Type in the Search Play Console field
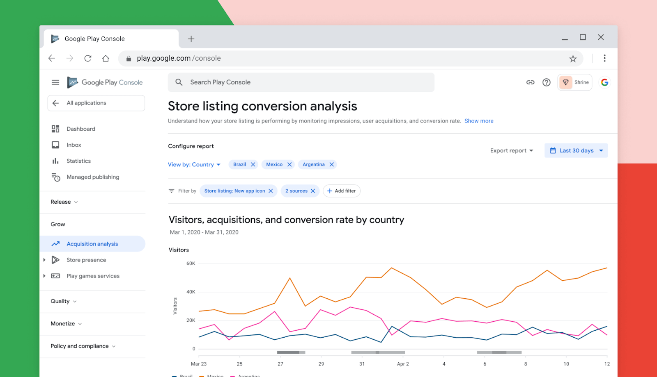 point(301,82)
